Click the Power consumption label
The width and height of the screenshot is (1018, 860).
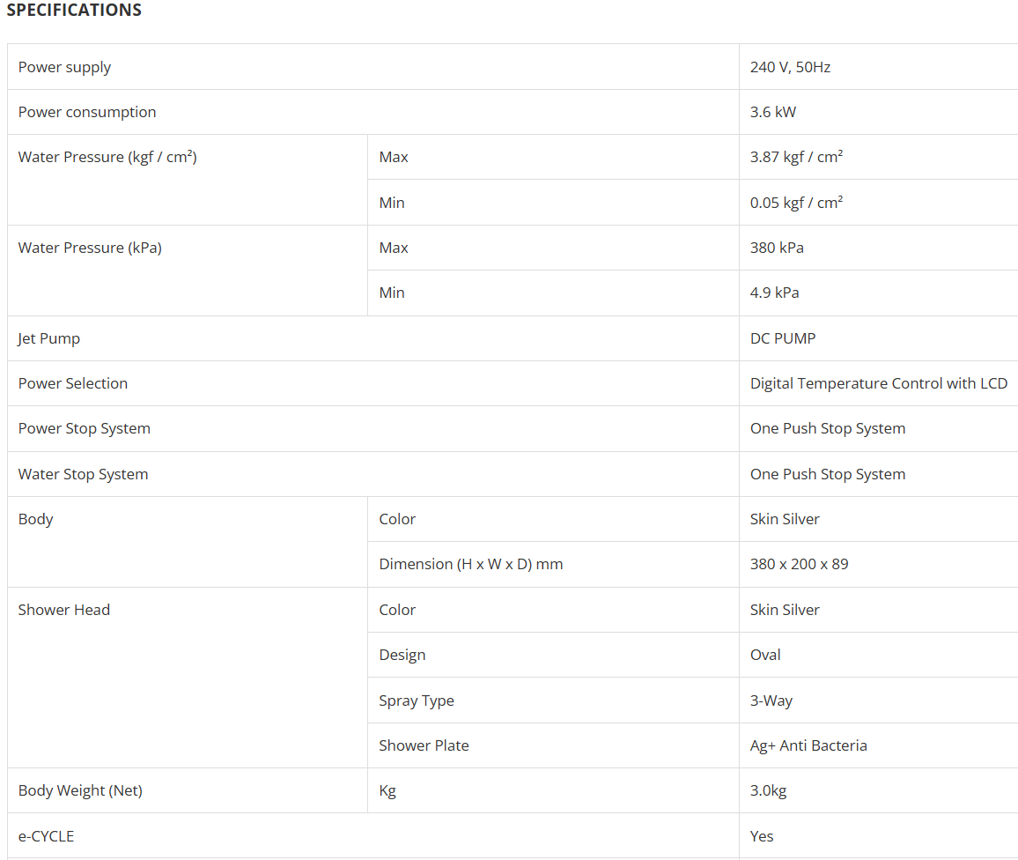pos(87,112)
